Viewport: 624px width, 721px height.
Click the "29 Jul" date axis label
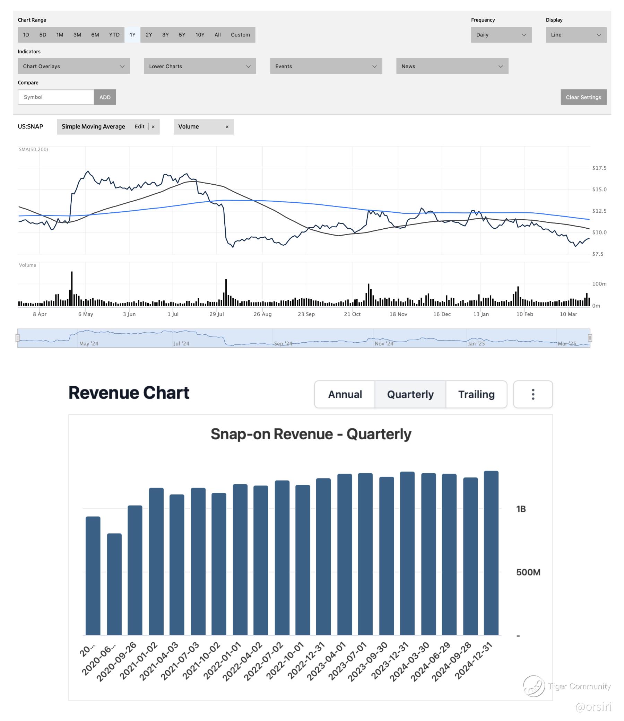coord(217,314)
